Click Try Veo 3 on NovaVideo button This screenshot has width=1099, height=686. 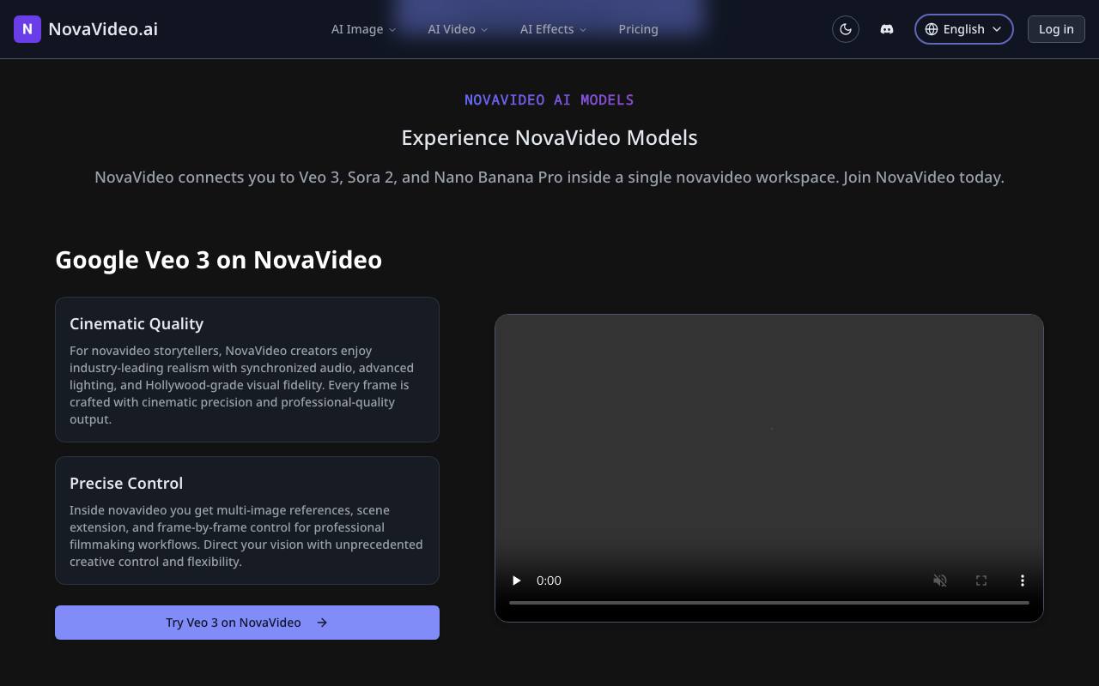[x=247, y=623]
